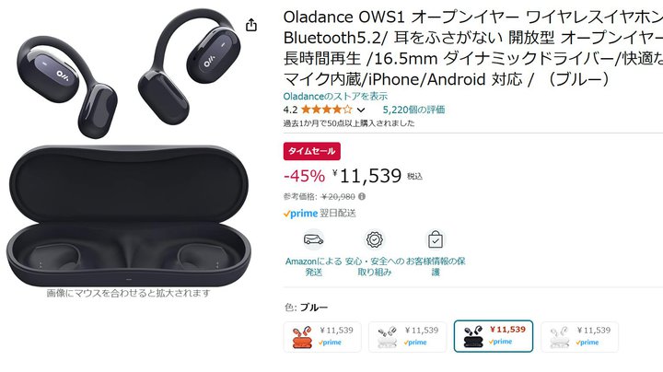The image size is (663, 372).
Task: Click the Amazonによる発送 link
Action: click(x=313, y=266)
